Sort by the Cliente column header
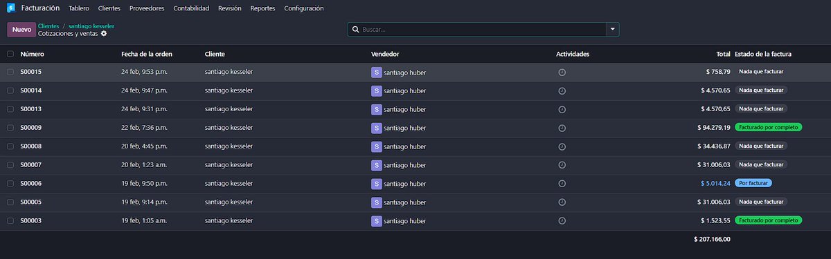 (x=215, y=54)
